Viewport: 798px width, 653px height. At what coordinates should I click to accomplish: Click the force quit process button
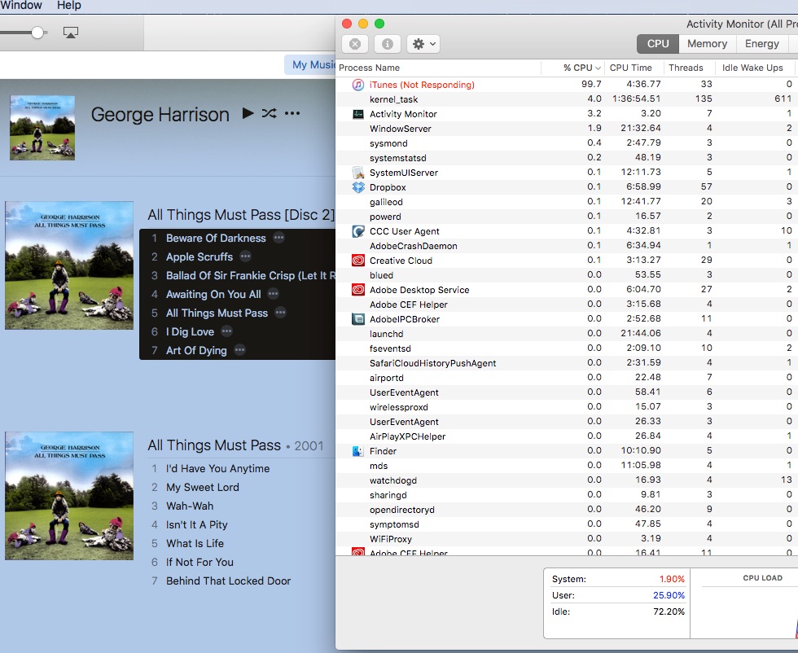pos(355,44)
